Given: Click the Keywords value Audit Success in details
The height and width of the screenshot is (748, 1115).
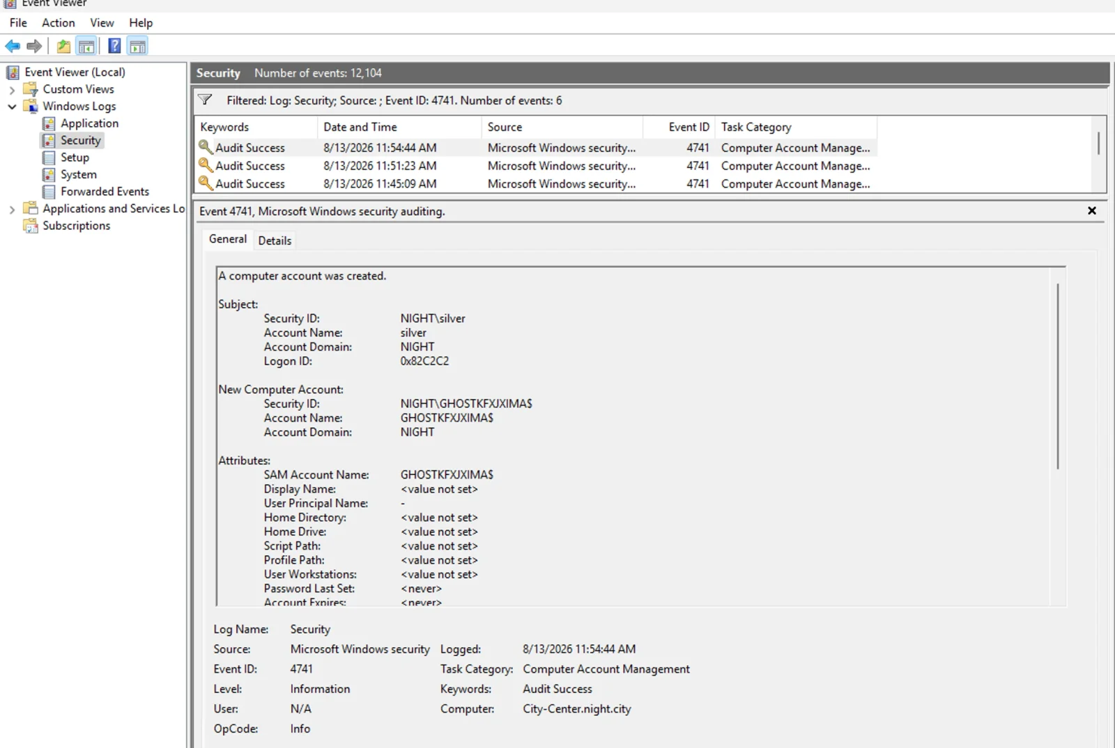Looking at the screenshot, I should tap(557, 689).
